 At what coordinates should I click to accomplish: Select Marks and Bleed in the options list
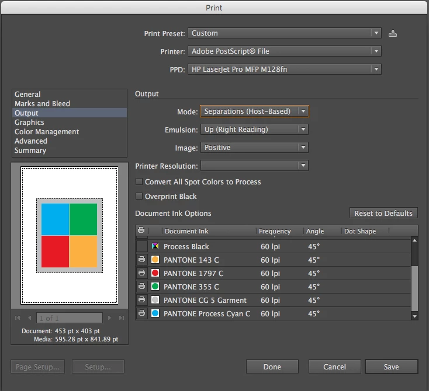[43, 103]
